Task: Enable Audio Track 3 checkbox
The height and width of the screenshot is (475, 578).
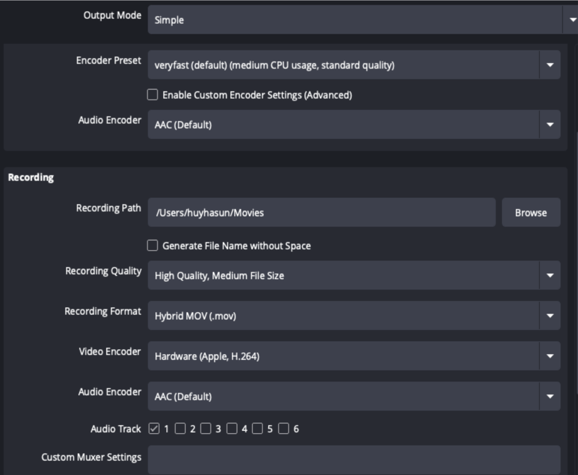Action: [206, 429]
